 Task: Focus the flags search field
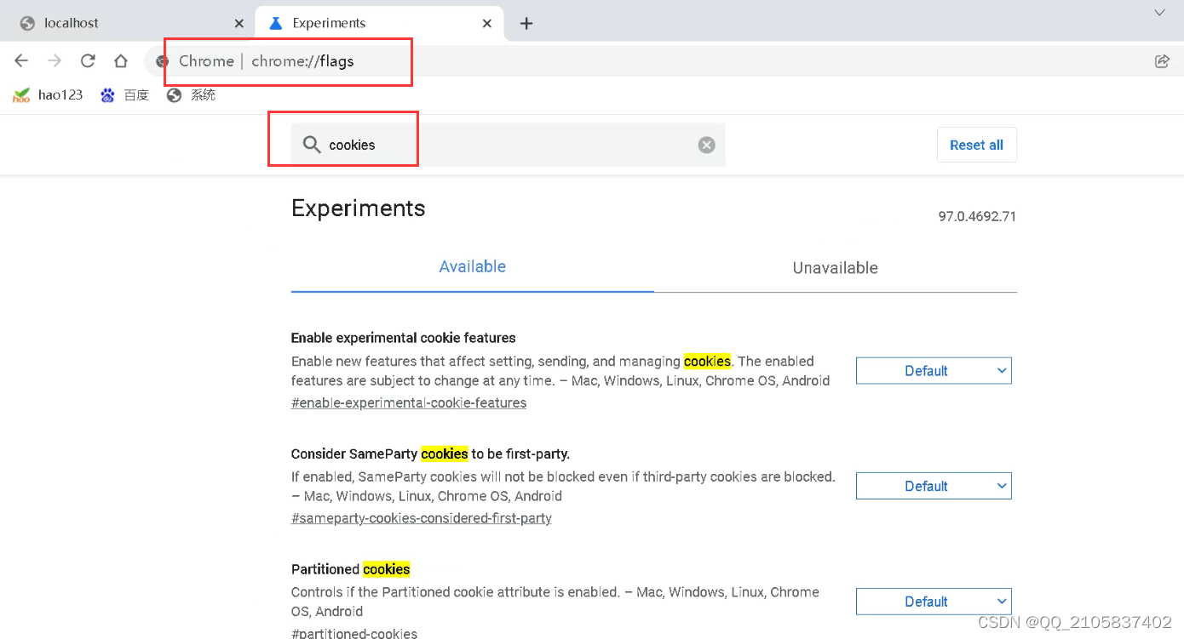[509, 145]
